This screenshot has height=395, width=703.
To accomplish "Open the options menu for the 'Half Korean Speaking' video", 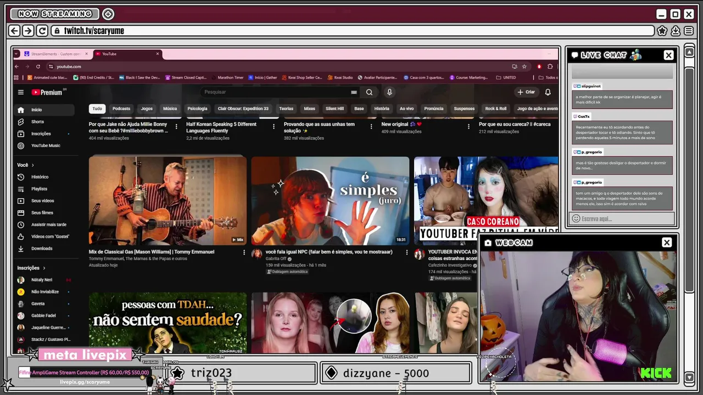I will pyautogui.click(x=274, y=126).
